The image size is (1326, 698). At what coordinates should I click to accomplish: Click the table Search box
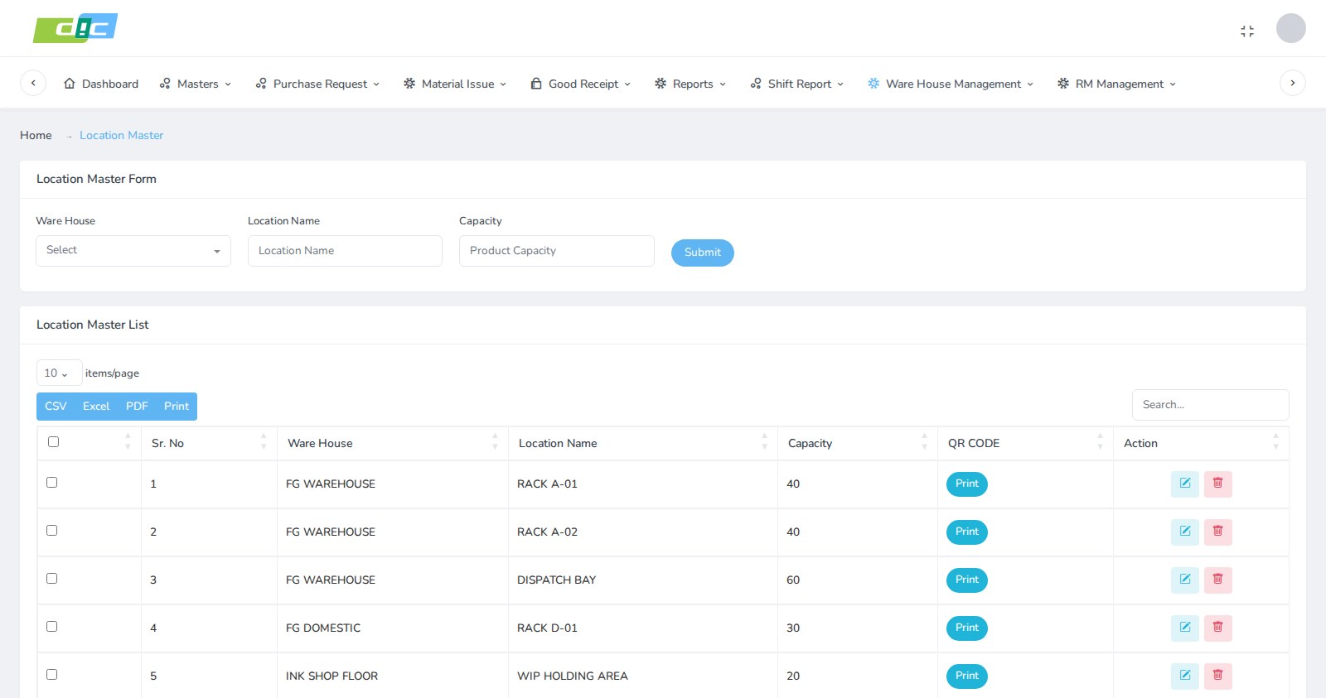click(1210, 405)
